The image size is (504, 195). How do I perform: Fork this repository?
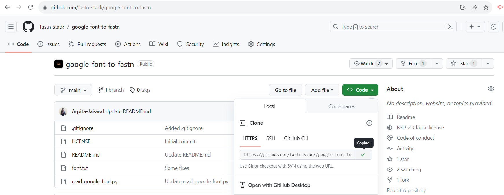click(413, 64)
